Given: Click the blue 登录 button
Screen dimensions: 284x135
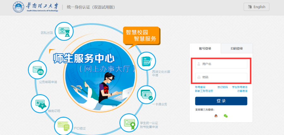Looking at the screenshot, I should (221, 101).
